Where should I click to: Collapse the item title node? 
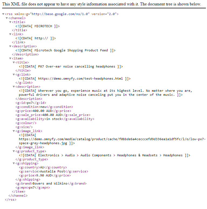coord(14,62)
